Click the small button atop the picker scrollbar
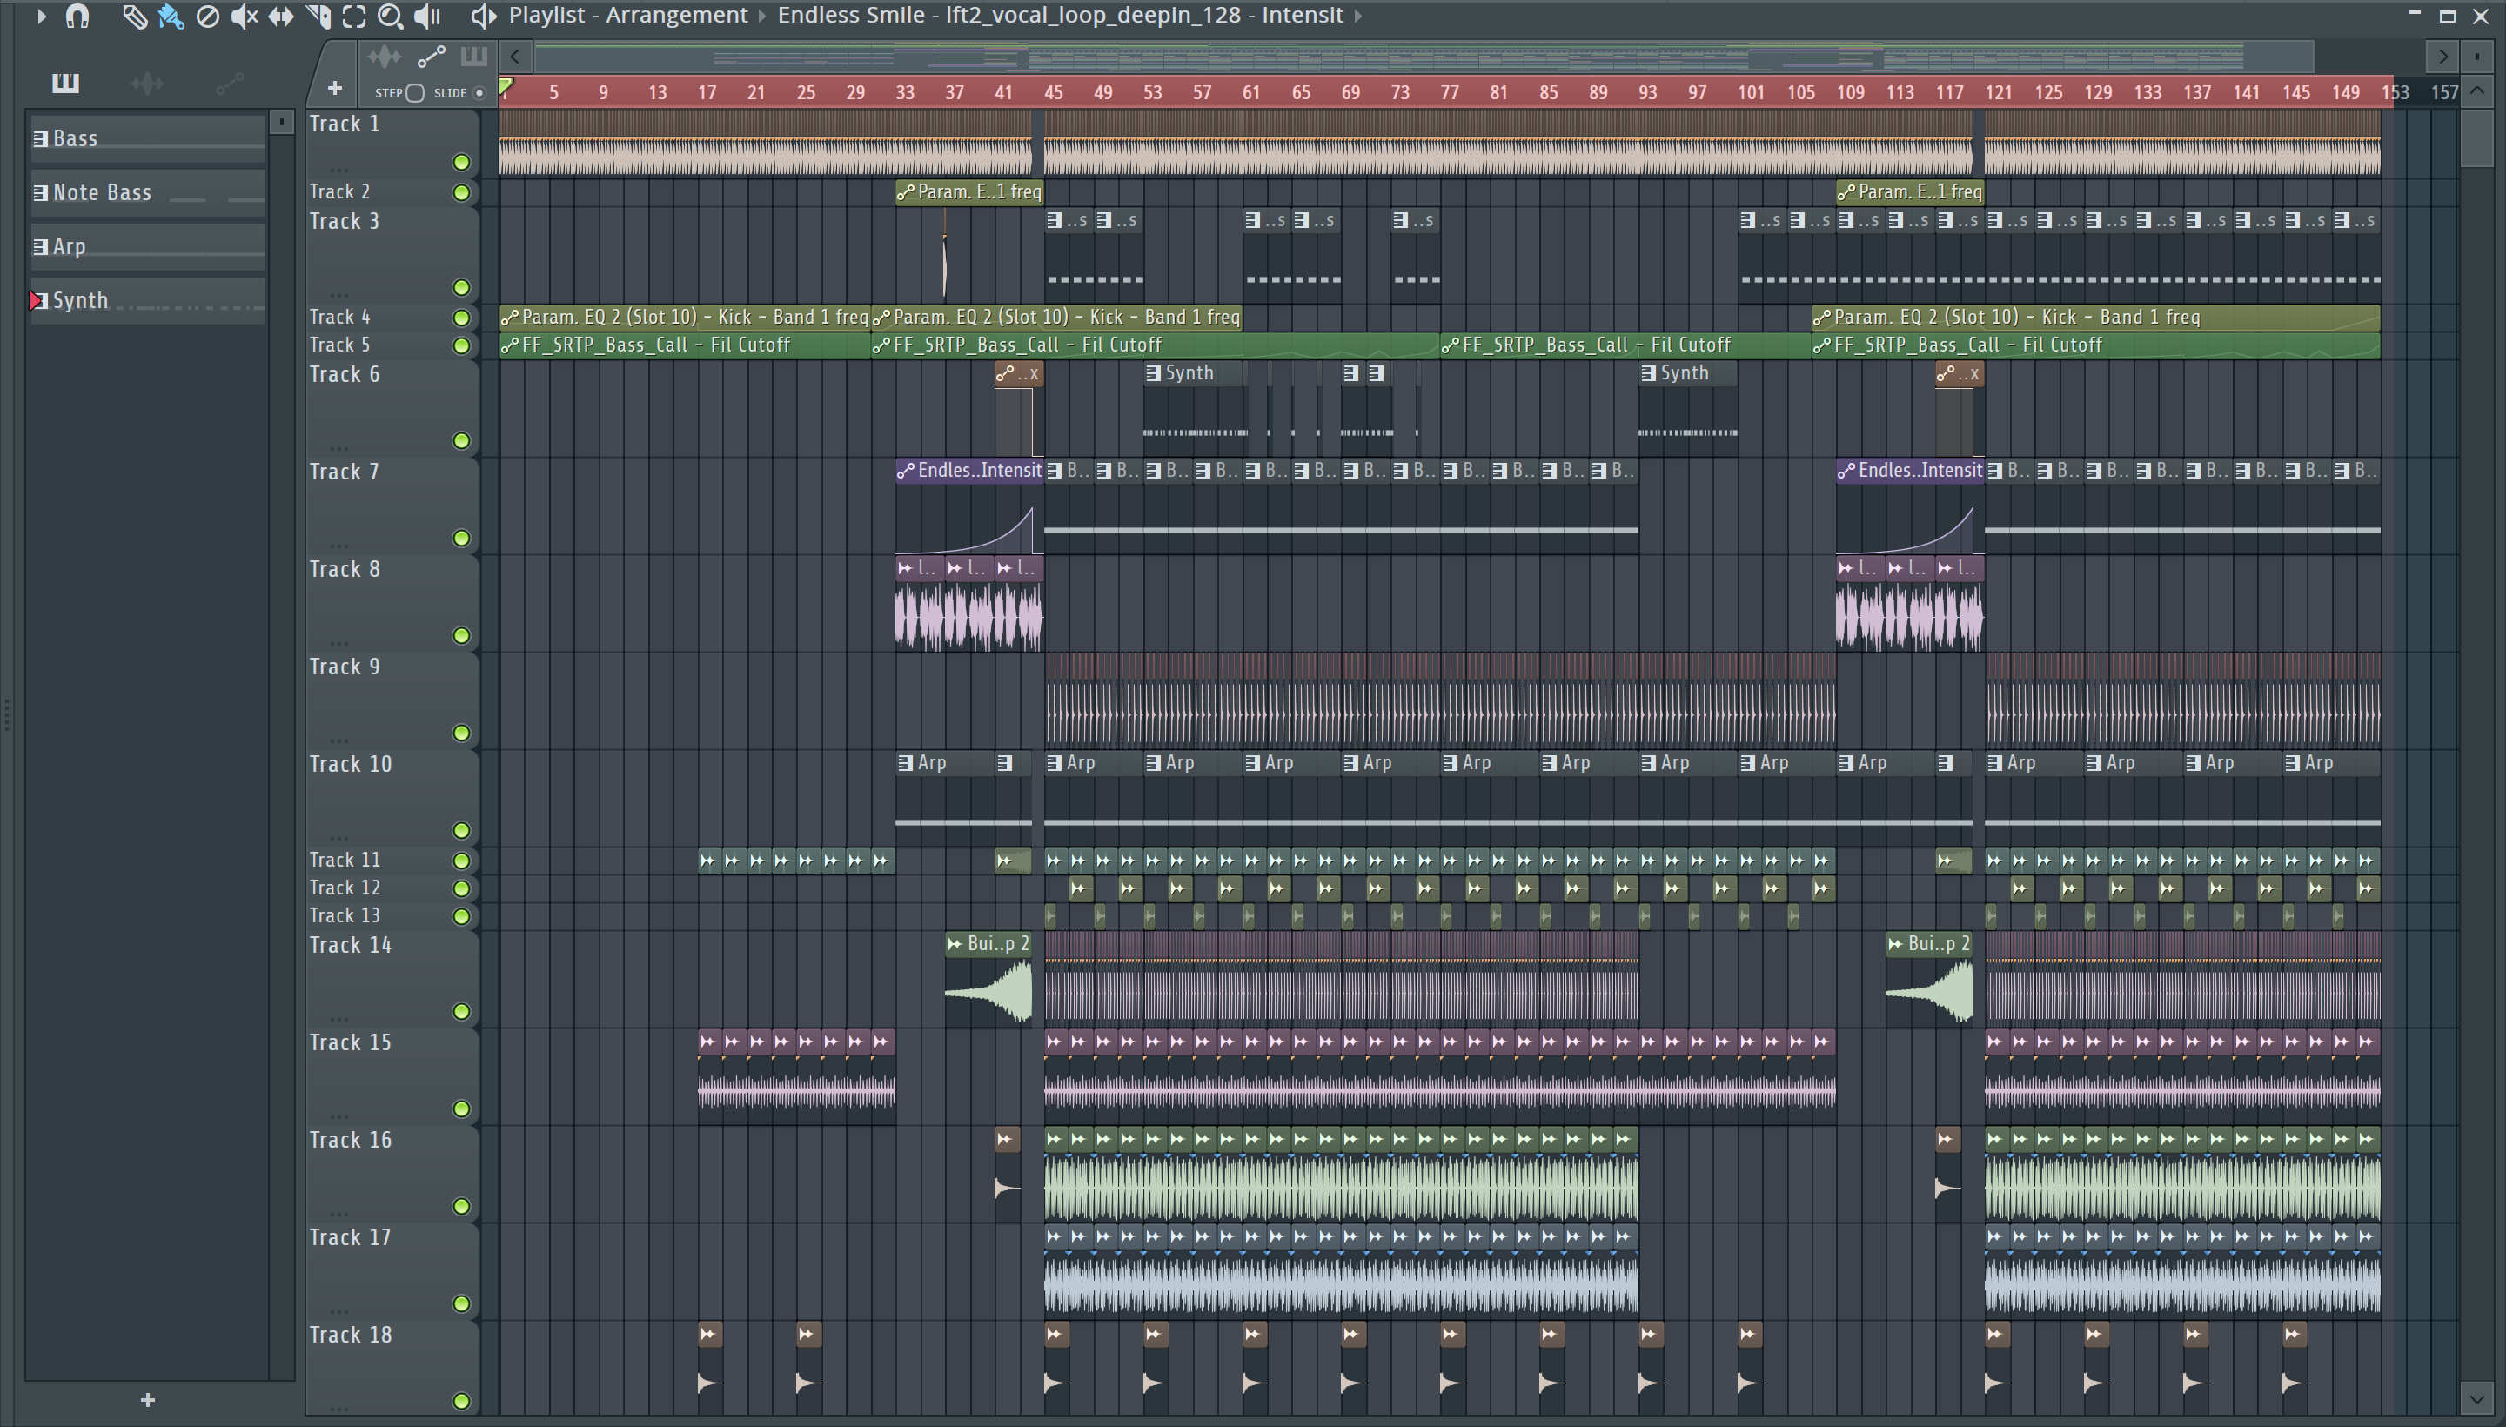Viewport: 2506px width, 1427px height. (281, 123)
